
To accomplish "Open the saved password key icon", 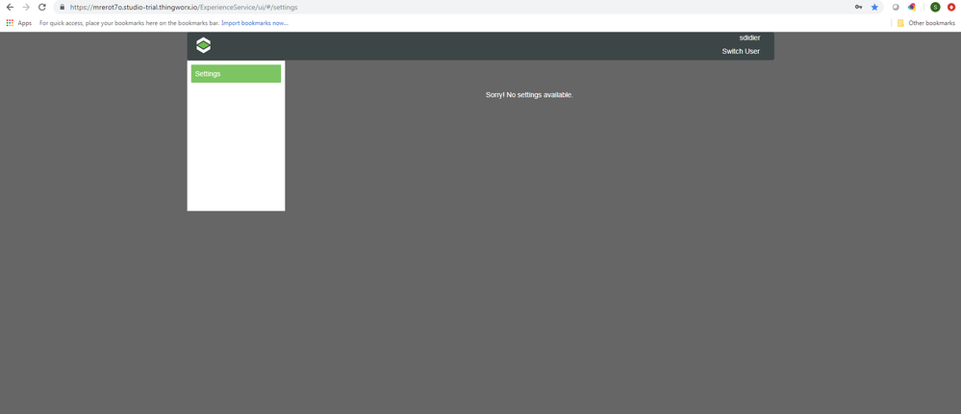I will point(859,8).
